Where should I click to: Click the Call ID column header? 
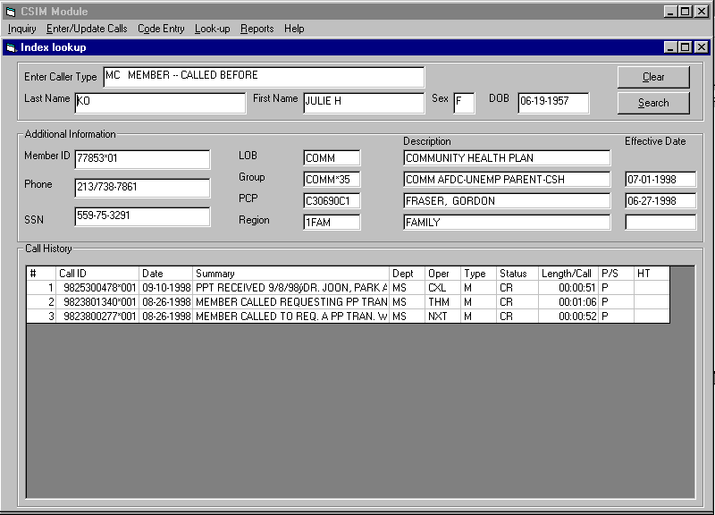pos(97,274)
